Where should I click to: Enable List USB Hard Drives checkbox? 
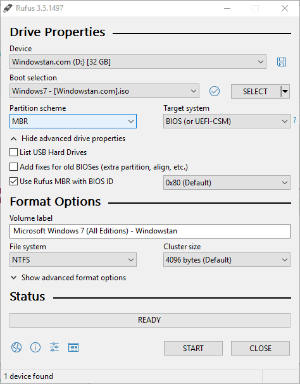click(13, 152)
